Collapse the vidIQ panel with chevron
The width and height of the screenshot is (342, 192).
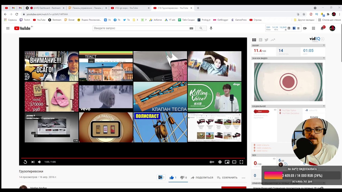click(x=322, y=39)
